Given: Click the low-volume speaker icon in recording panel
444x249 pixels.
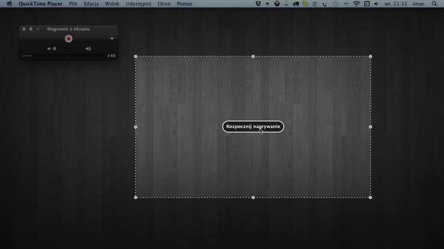Looking at the screenshot, I should tap(49, 48).
